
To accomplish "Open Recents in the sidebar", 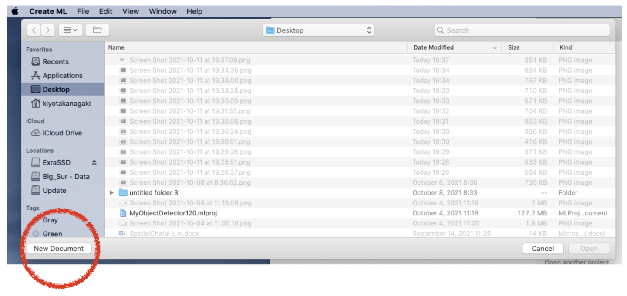I will [55, 61].
